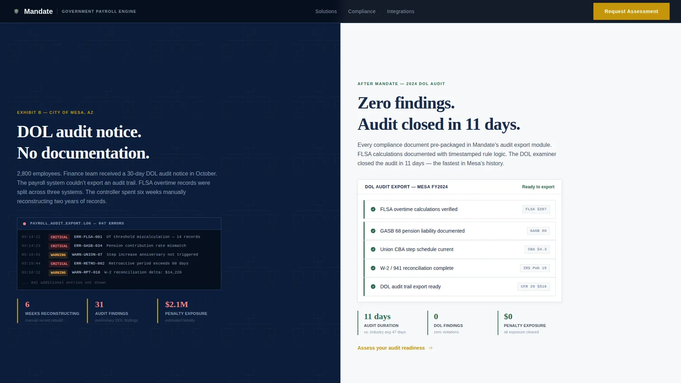Viewport: 681px width, 383px height.
Task: Click the Mandate brand name
Action: 38,11
